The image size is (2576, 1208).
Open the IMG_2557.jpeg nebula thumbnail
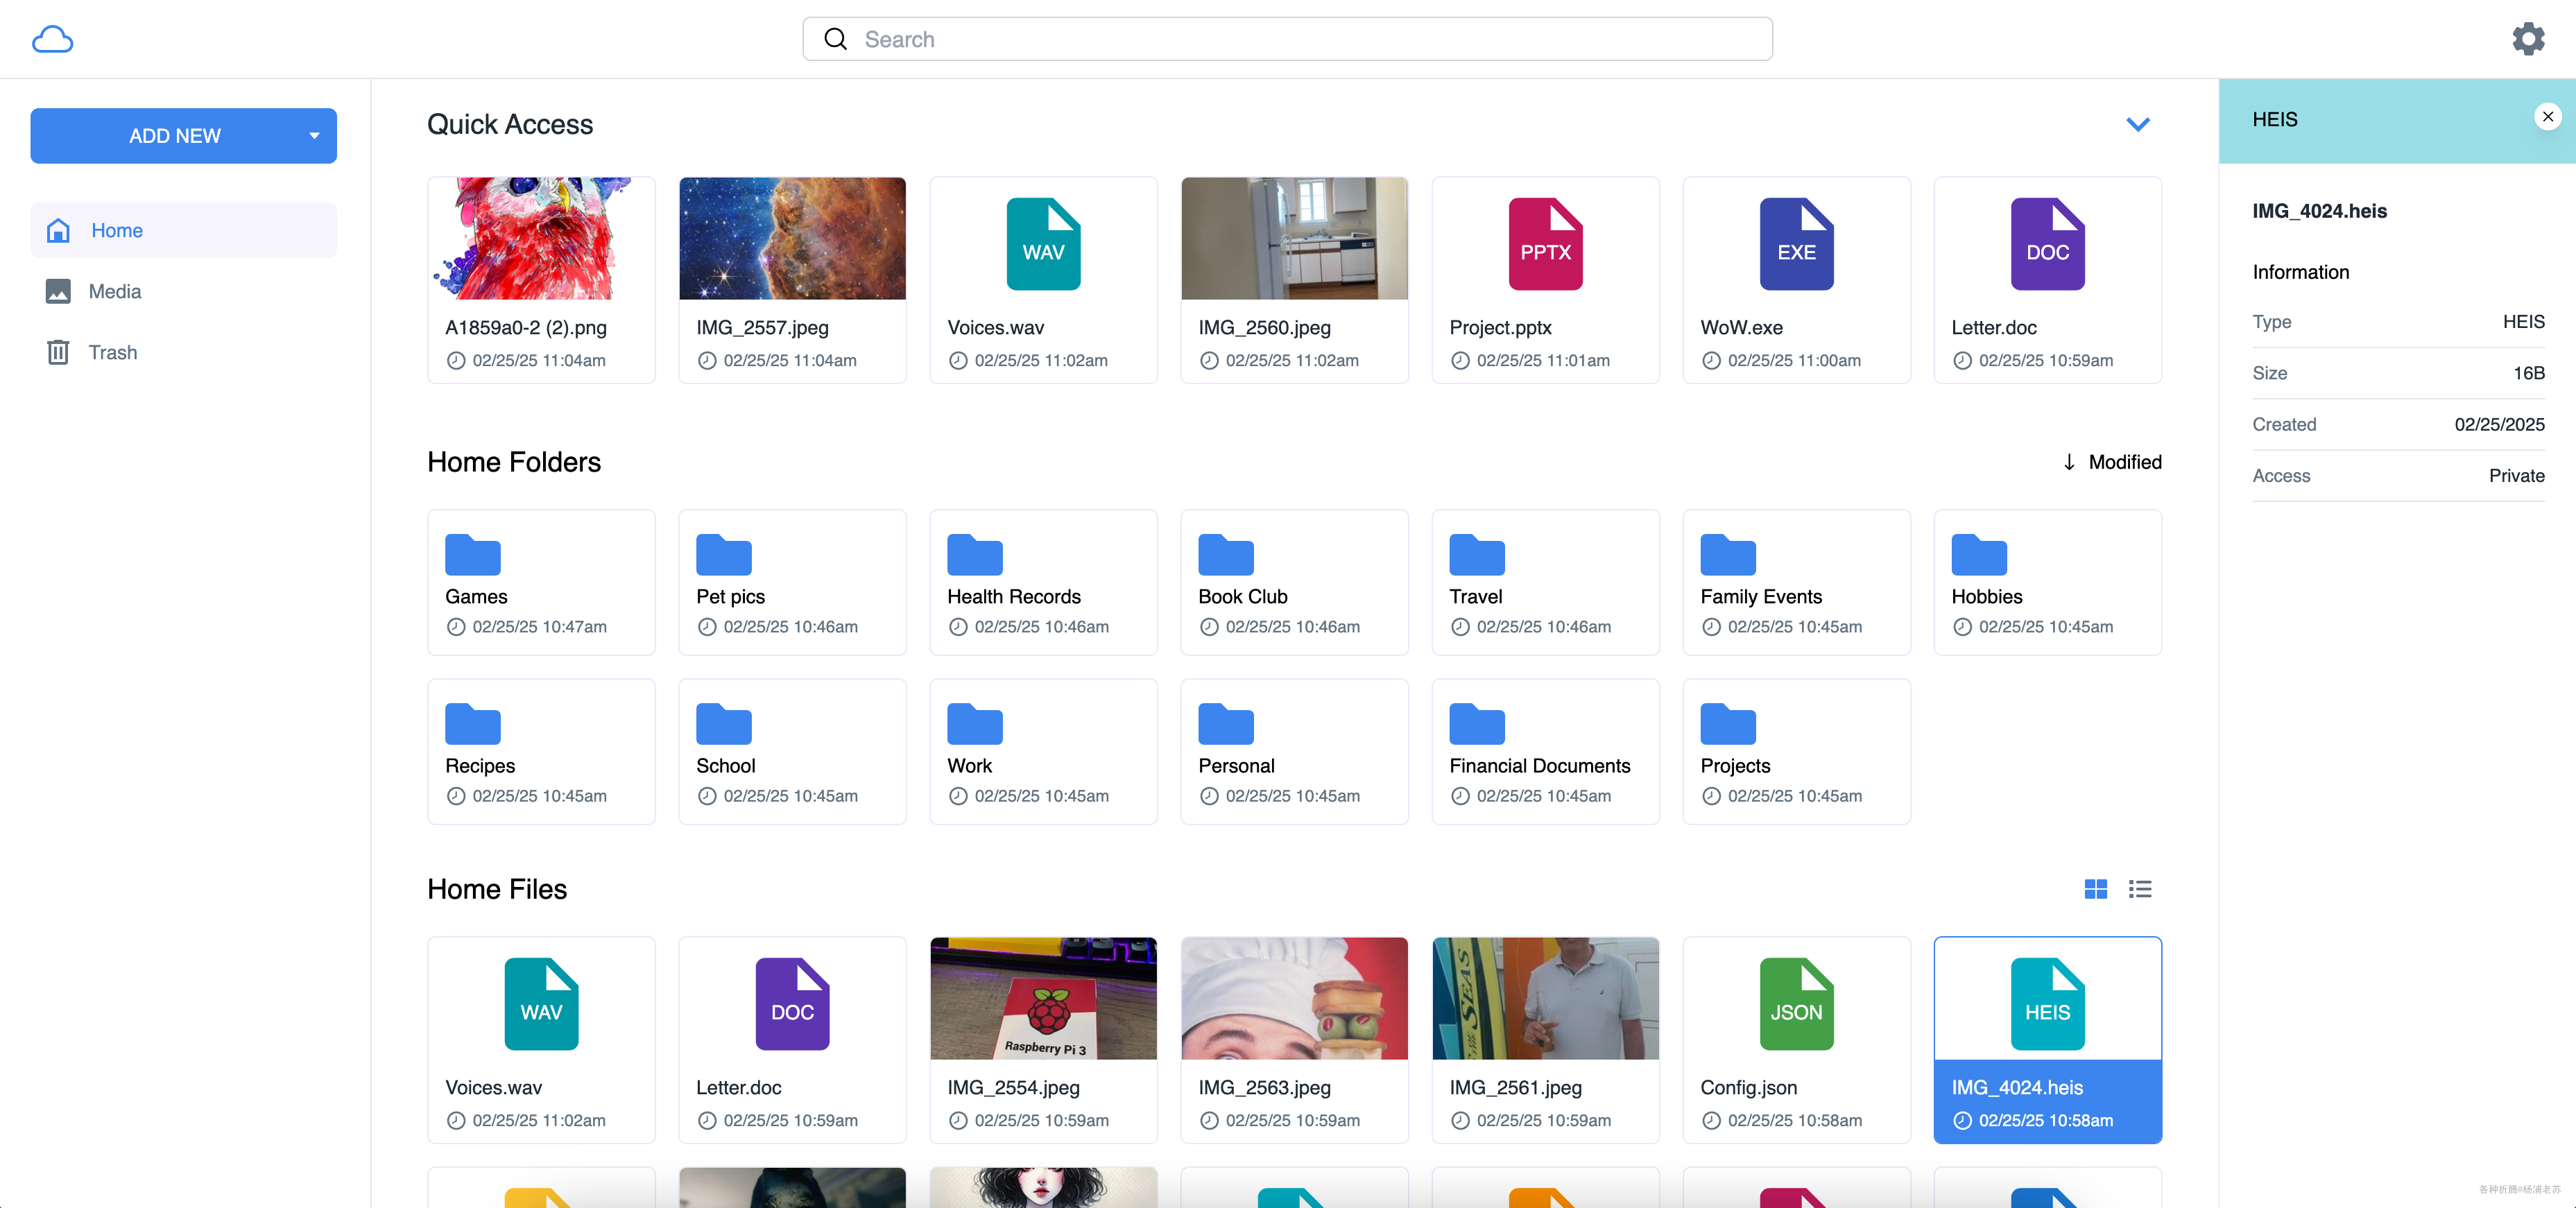click(792, 239)
